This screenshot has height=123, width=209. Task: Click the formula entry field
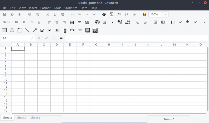(x=136, y=38)
